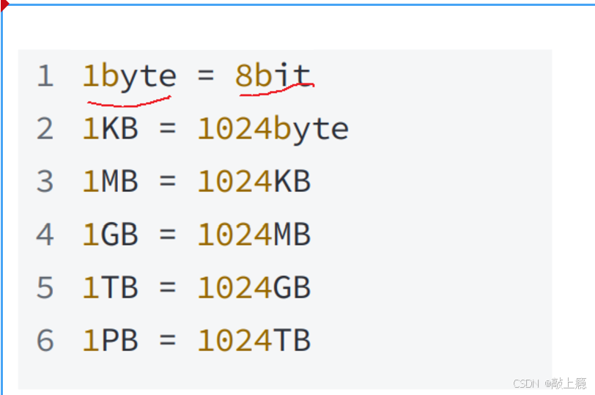Viewport: 595px width, 395px height.
Task: Click the underlined "1byte" text
Action: pos(130,76)
